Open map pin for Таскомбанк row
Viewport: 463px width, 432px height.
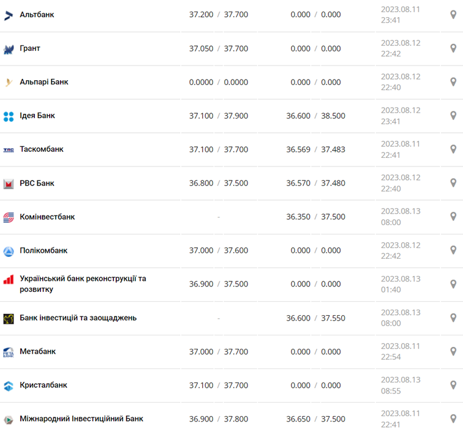point(453,149)
